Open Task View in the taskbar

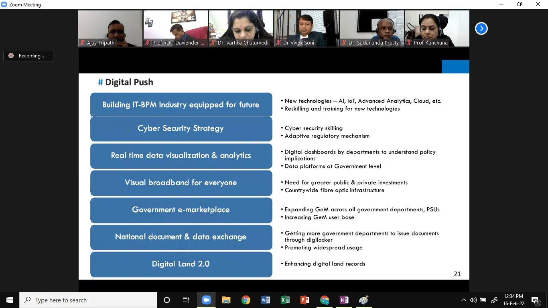(x=186, y=300)
